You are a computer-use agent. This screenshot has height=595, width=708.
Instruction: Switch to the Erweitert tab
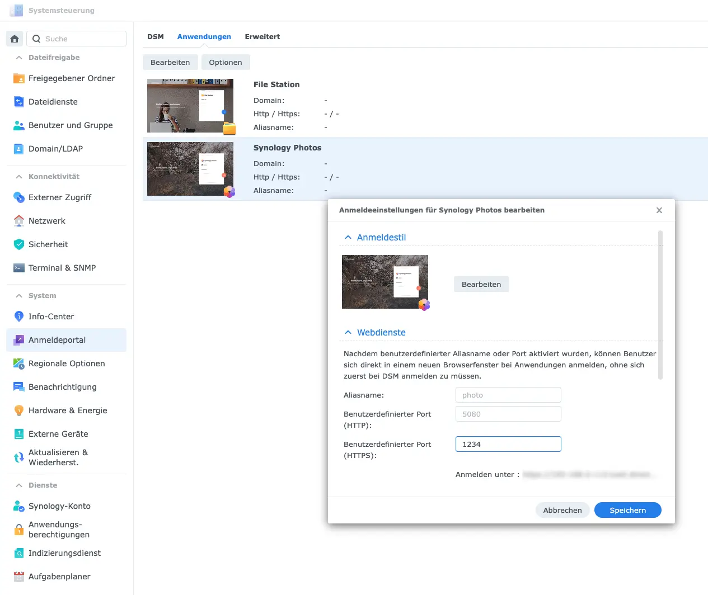pos(262,36)
